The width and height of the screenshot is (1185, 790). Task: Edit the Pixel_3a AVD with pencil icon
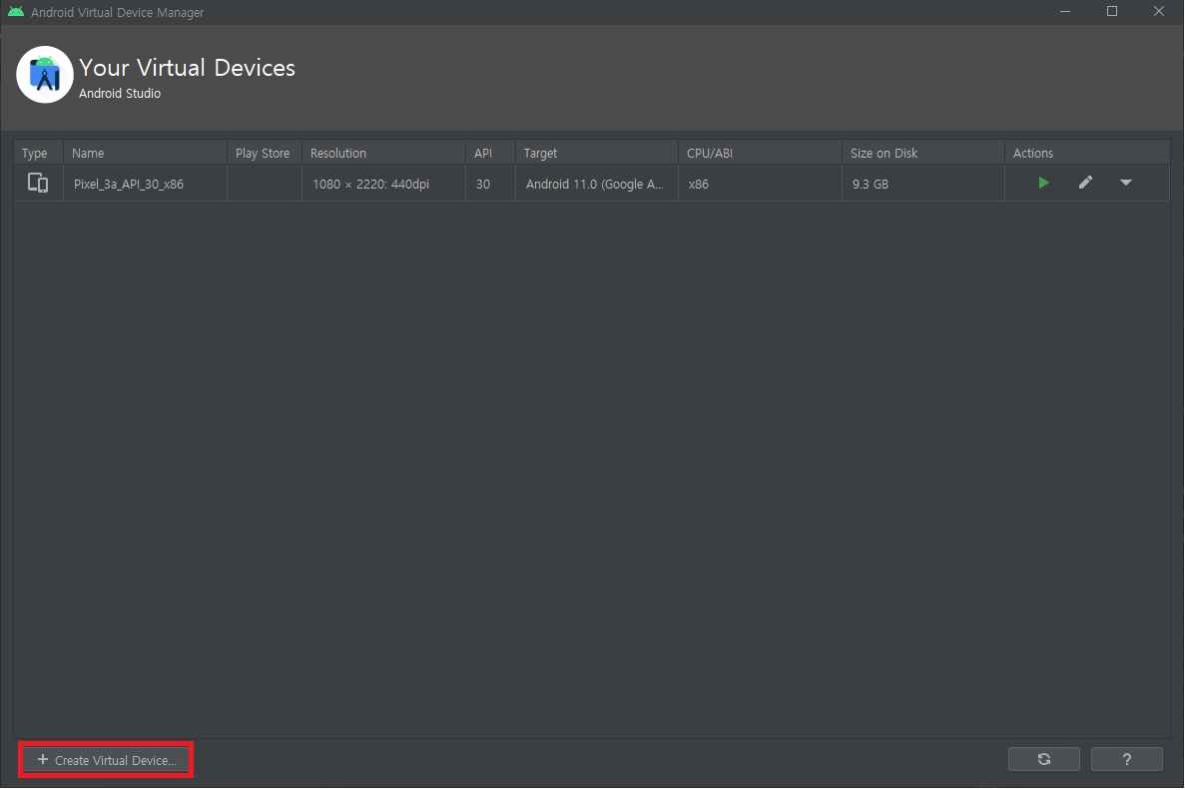pyautogui.click(x=1085, y=183)
